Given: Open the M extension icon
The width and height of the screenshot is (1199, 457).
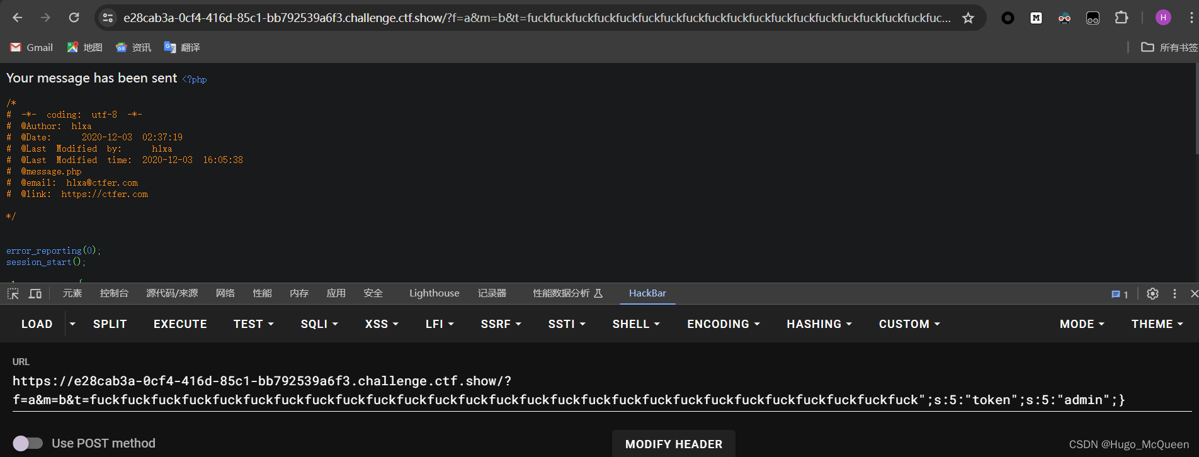Looking at the screenshot, I should (x=1036, y=18).
